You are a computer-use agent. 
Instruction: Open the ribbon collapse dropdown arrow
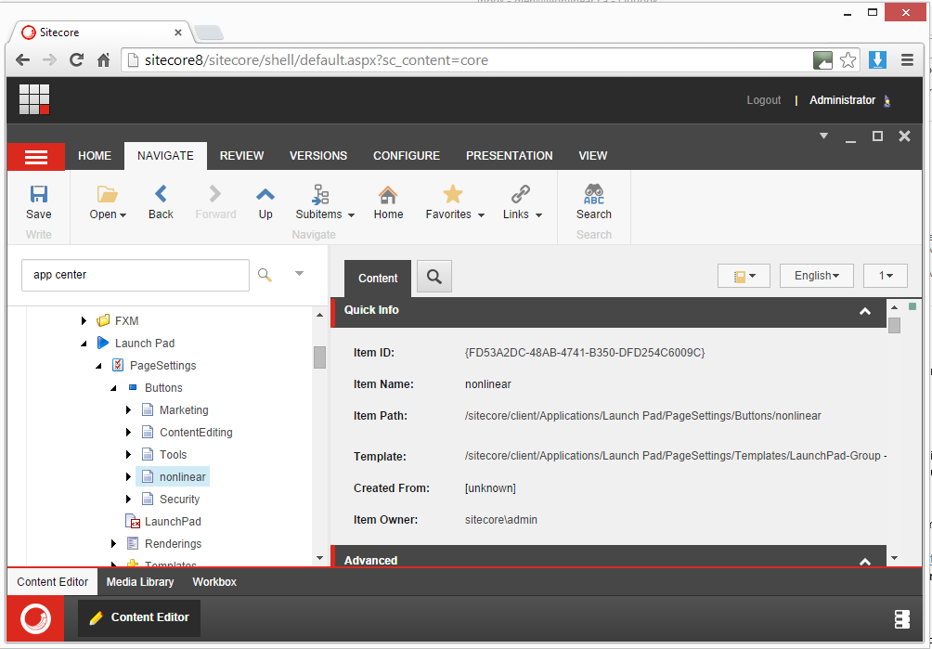pos(823,136)
